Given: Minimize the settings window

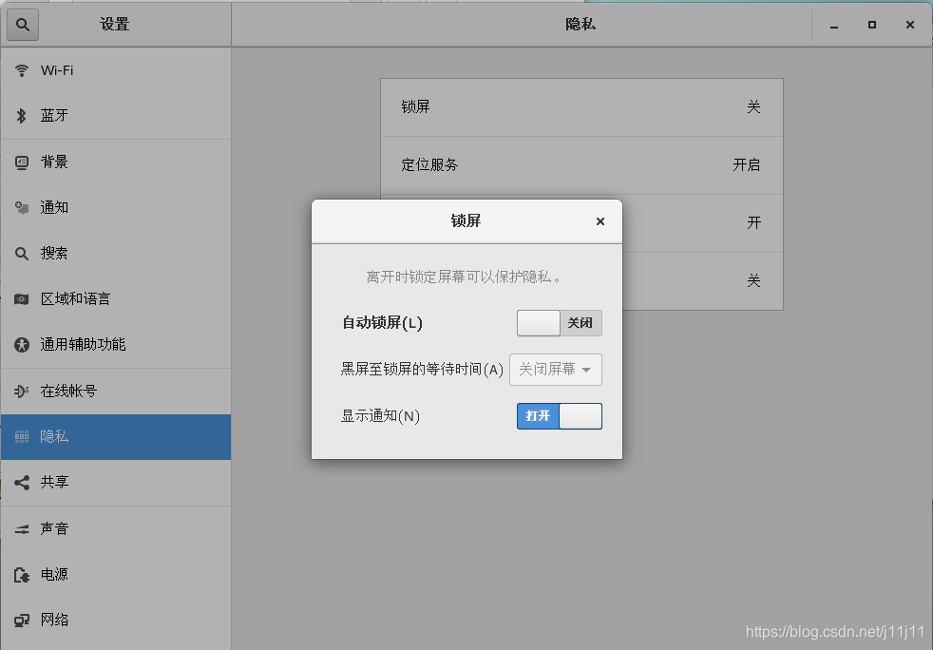Looking at the screenshot, I should coord(834,25).
